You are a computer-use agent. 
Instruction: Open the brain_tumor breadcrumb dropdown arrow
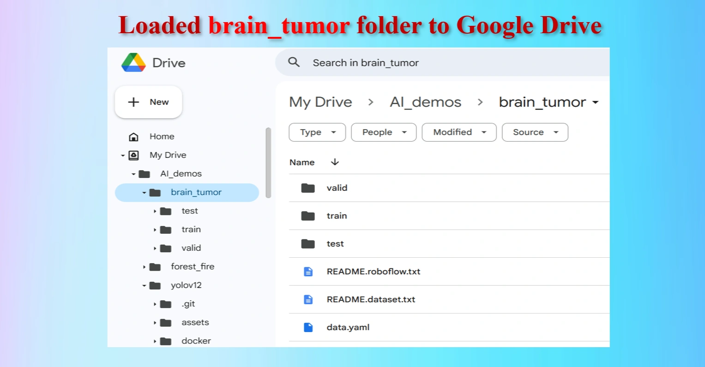click(x=596, y=102)
